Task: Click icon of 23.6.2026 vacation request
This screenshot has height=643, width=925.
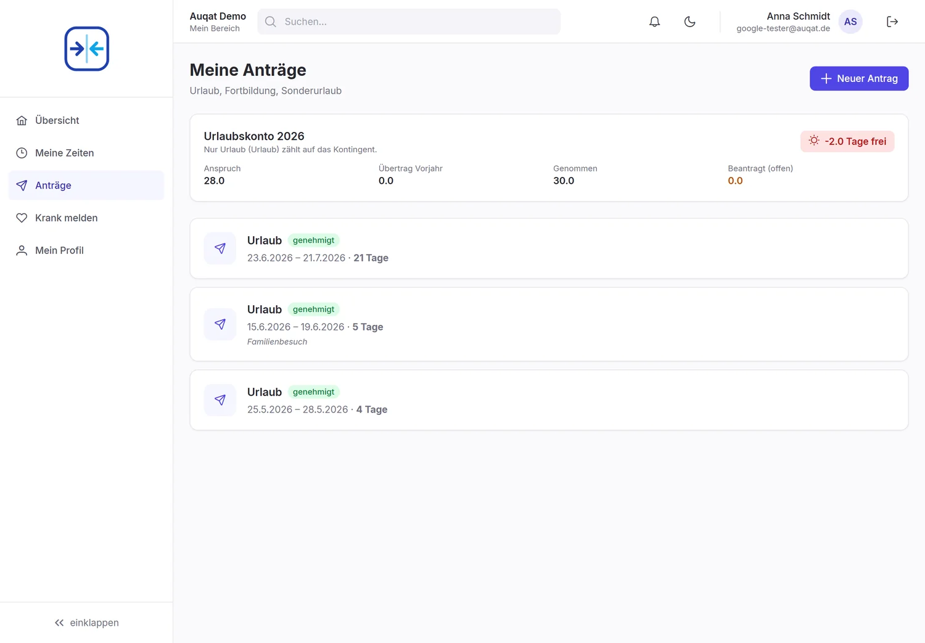Action: [x=220, y=248]
